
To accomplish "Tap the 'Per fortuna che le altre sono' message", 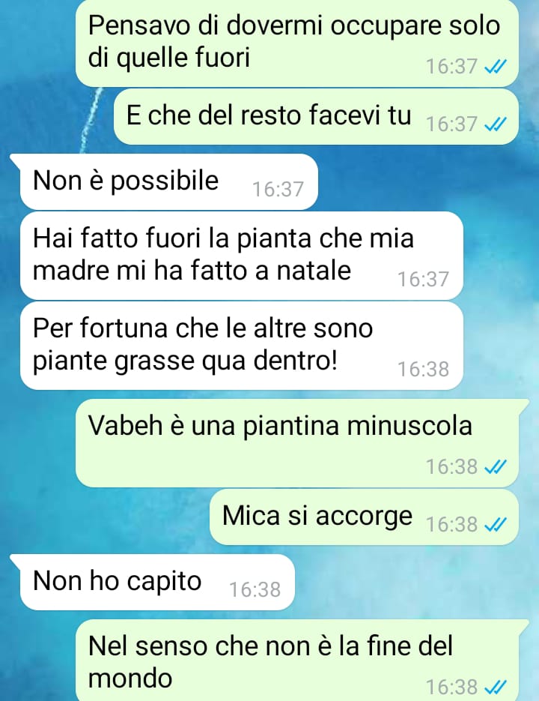I will click(241, 346).
